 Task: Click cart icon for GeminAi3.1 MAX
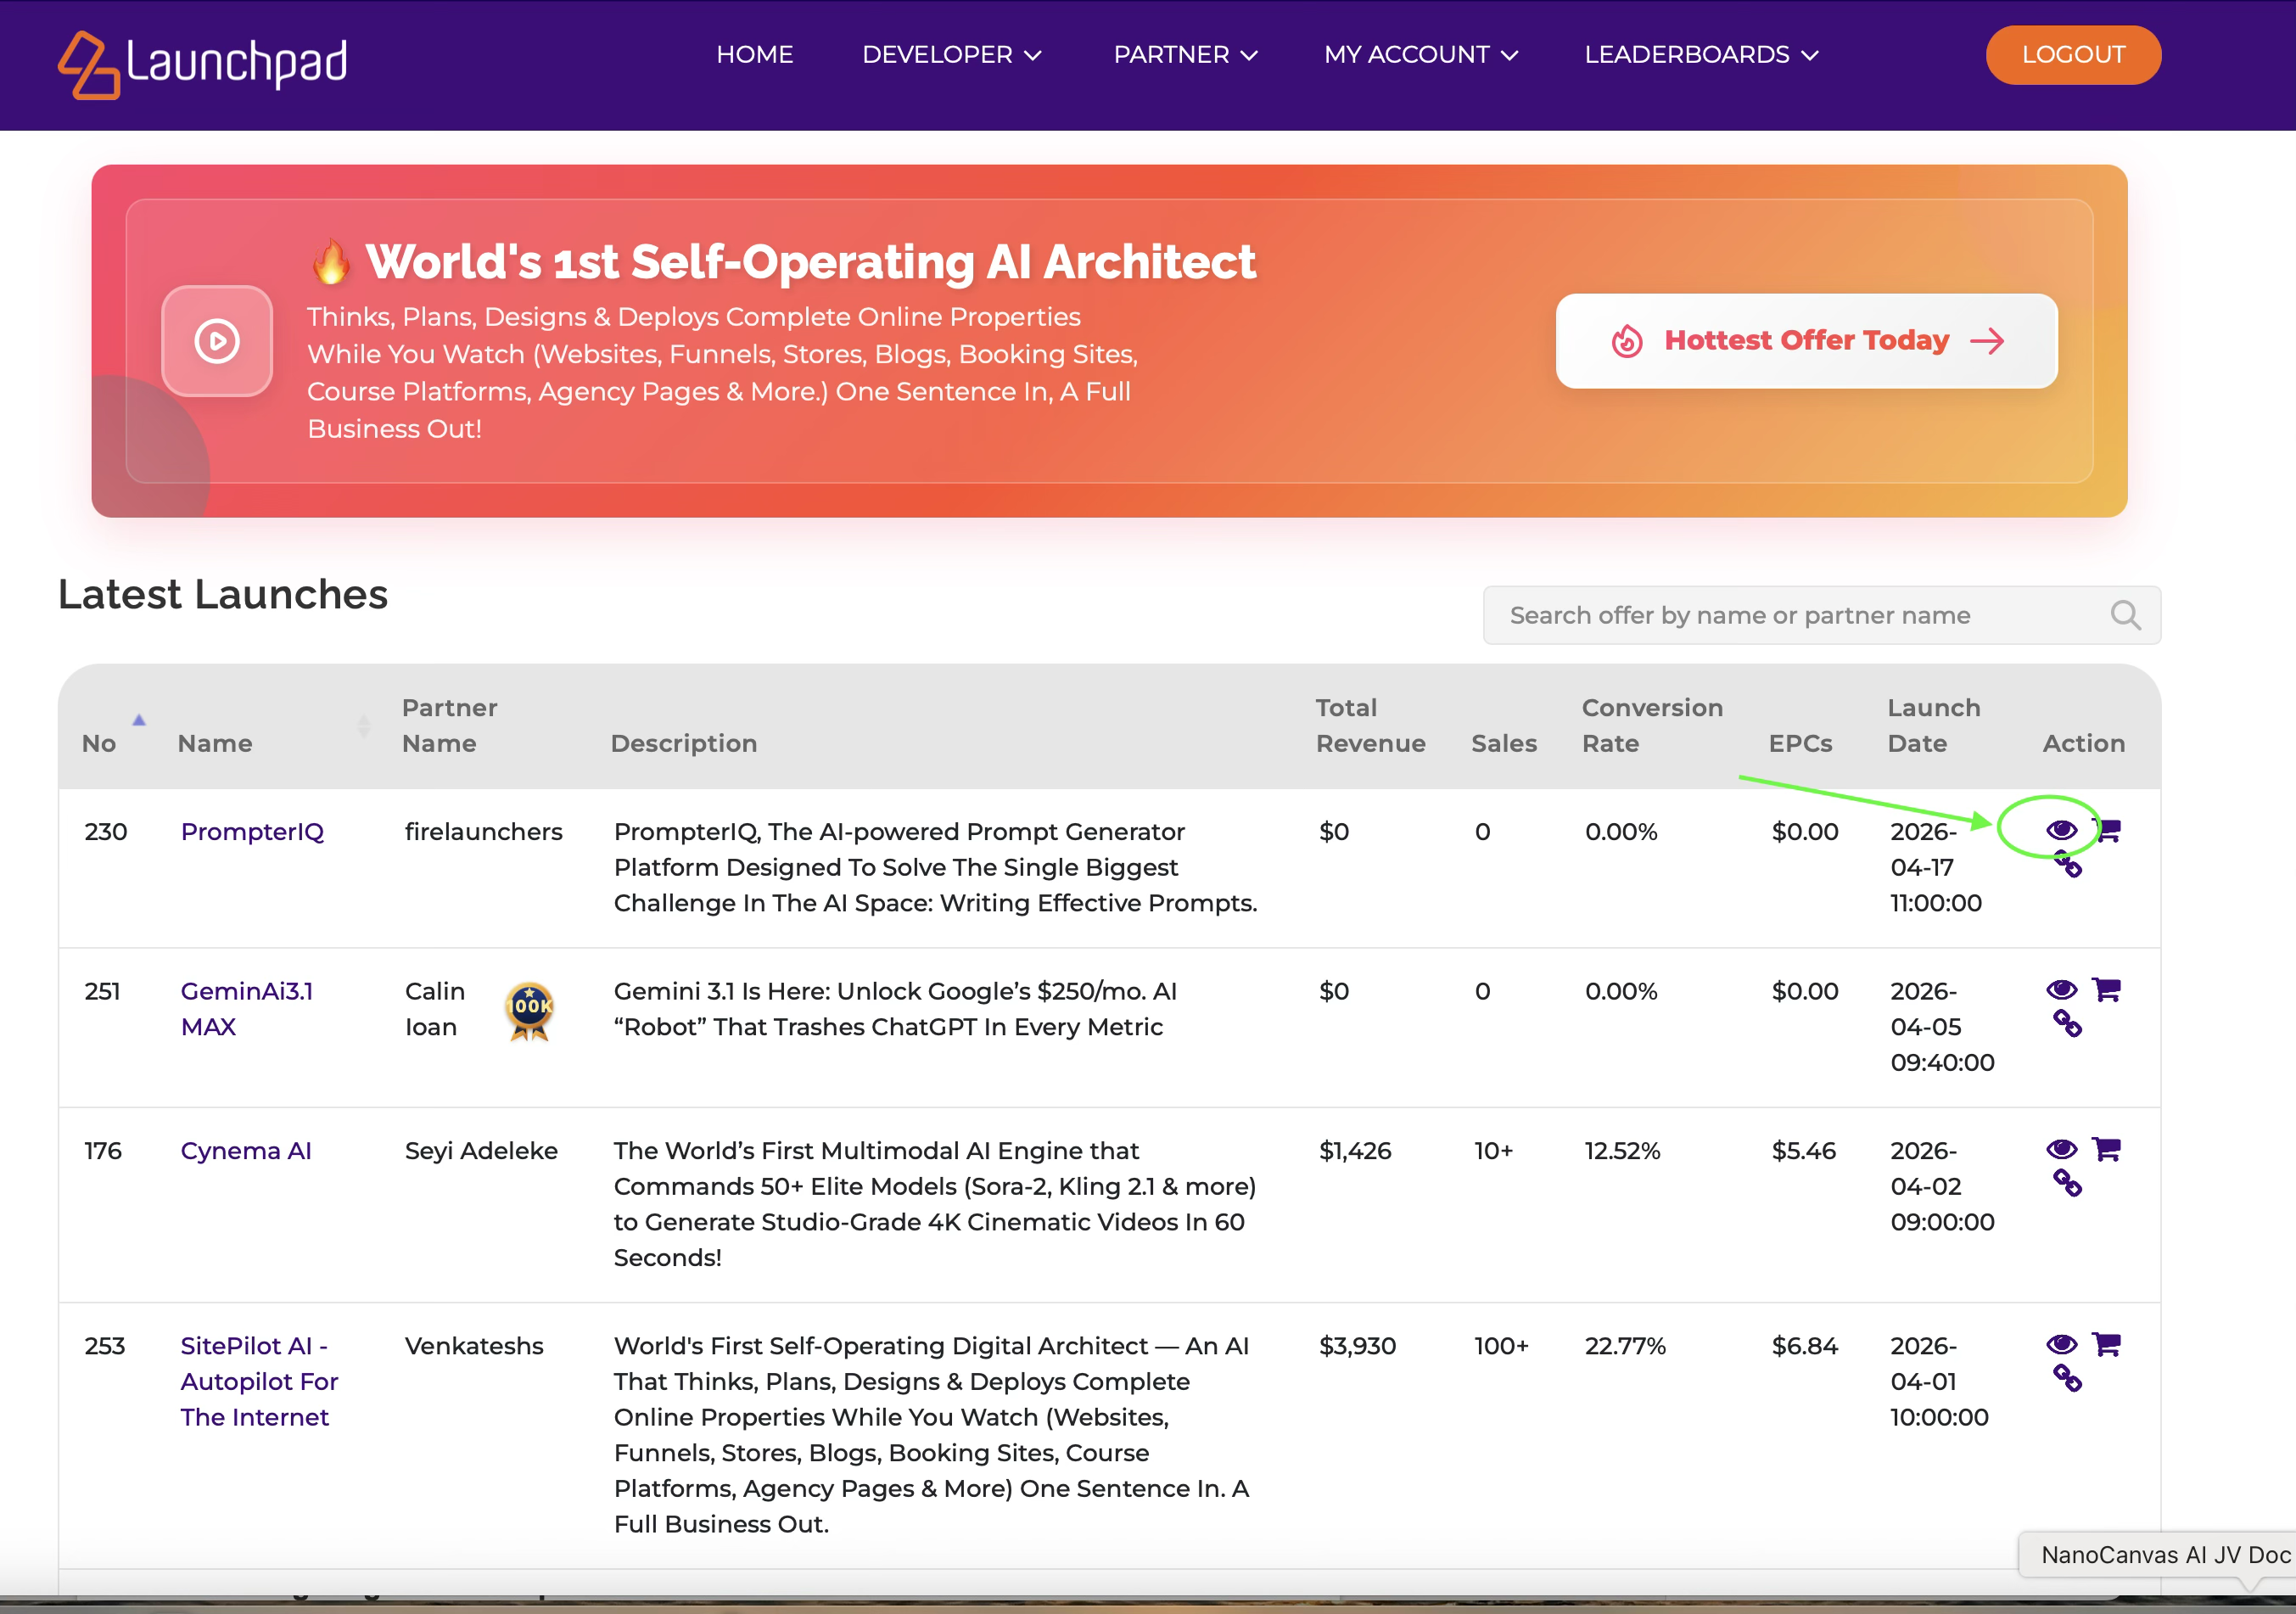(2107, 989)
